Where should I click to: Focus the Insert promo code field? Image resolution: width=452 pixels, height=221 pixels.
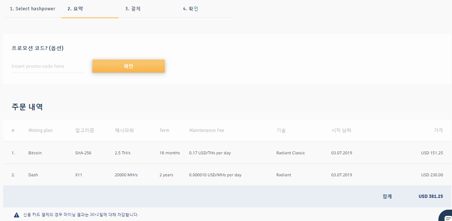coord(48,66)
